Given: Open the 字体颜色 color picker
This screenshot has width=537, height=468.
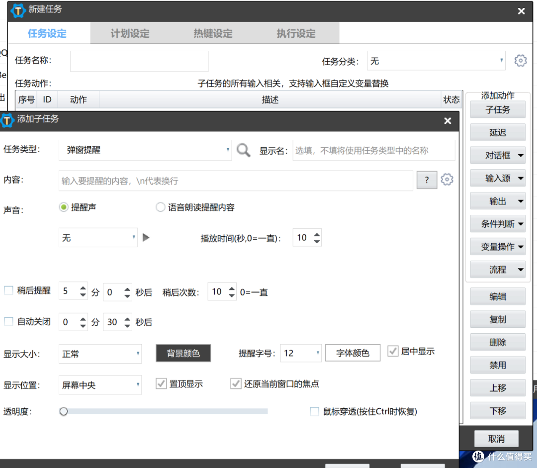Looking at the screenshot, I should (x=353, y=353).
